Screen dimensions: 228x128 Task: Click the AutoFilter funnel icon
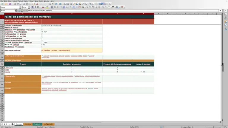pos(74,4)
